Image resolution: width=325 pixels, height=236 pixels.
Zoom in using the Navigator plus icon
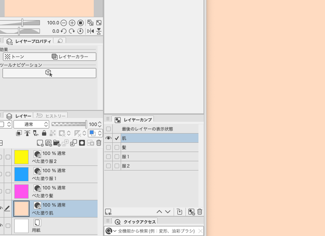point(72,23)
